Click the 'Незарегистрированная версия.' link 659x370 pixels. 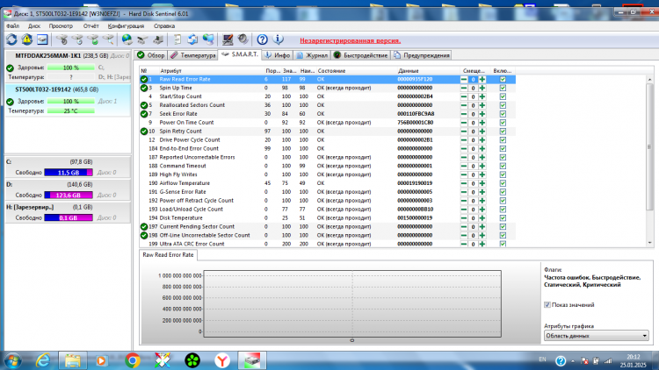point(350,40)
